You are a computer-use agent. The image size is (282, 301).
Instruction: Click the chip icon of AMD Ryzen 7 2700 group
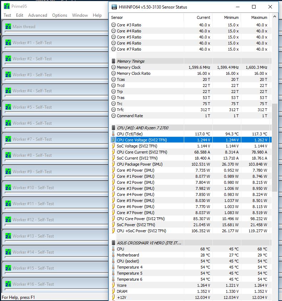(x=114, y=128)
